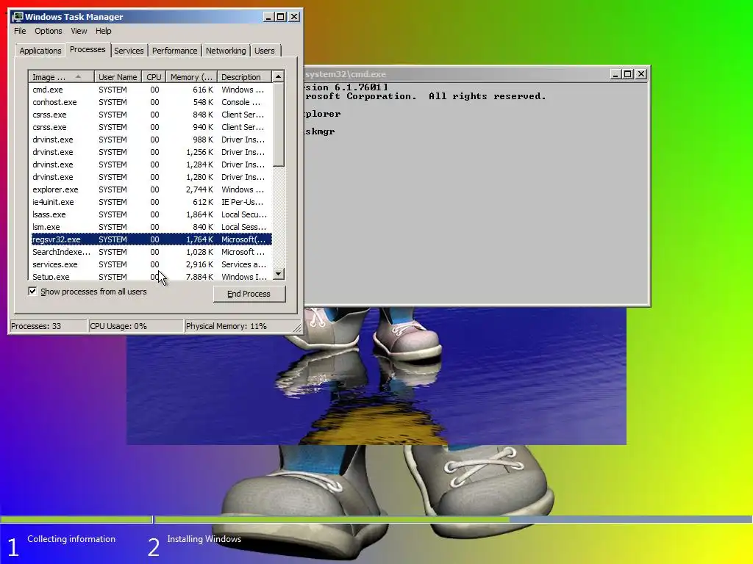Click the plorer line in cmd window
The width and height of the screenshot is (753, 564).
click(x=323, y=114)
